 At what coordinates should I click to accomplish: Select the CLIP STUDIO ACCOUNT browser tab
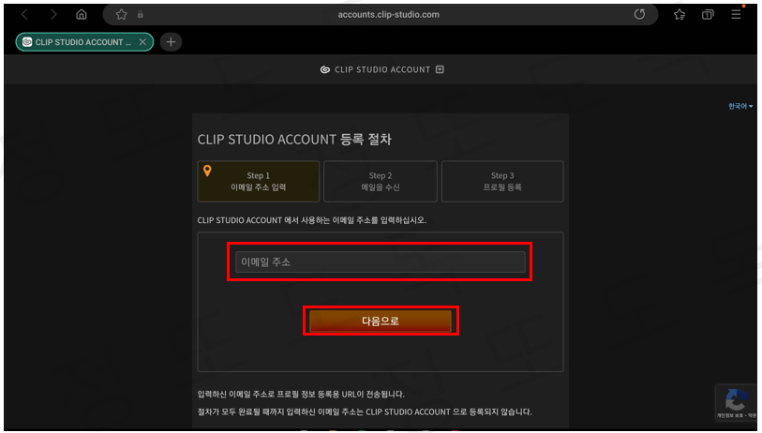pyautogui.click(x=84, y=42)
